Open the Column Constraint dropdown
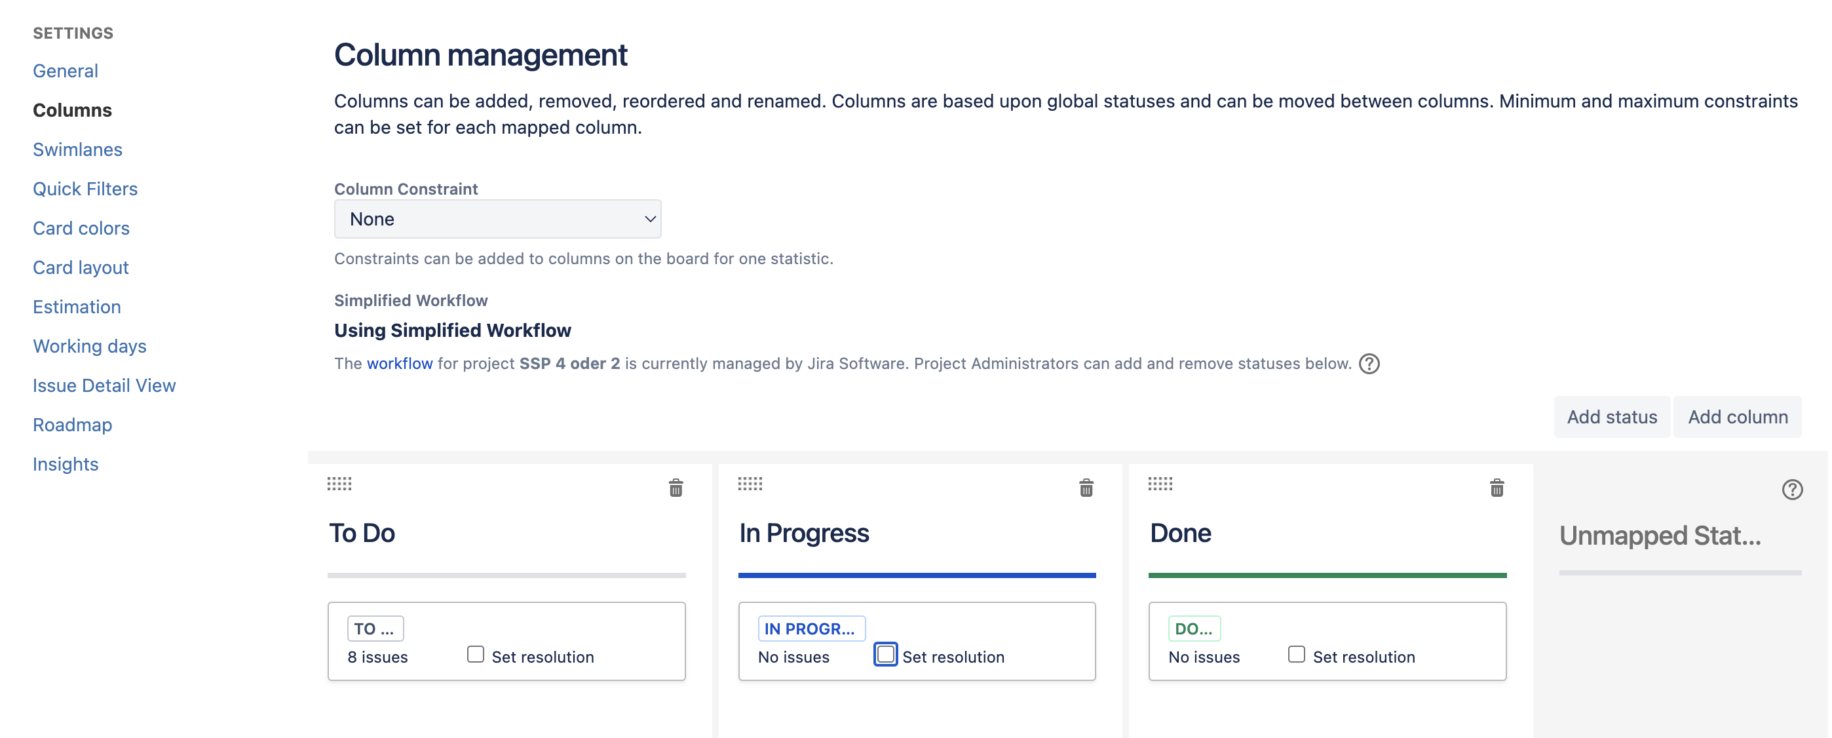 click(497, 219)
